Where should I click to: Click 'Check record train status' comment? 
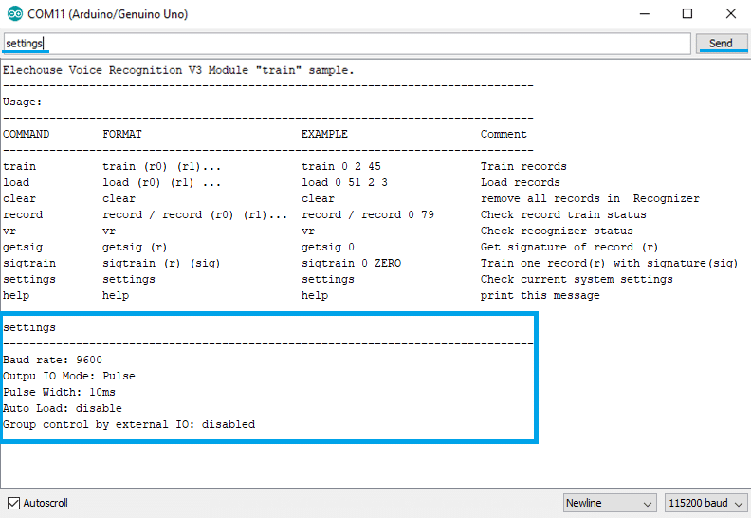coord(563,214)
